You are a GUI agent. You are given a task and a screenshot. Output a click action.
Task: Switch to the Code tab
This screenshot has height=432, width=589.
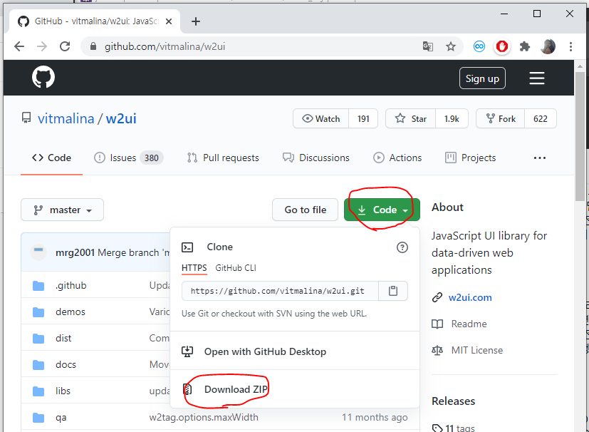coord(51,158)
